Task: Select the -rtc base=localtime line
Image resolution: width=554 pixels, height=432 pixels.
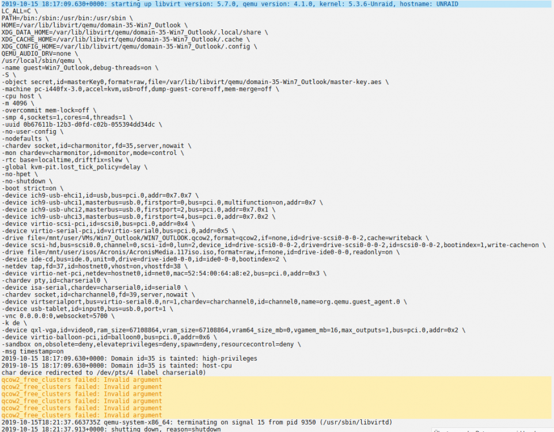Action: coord(66,160)
